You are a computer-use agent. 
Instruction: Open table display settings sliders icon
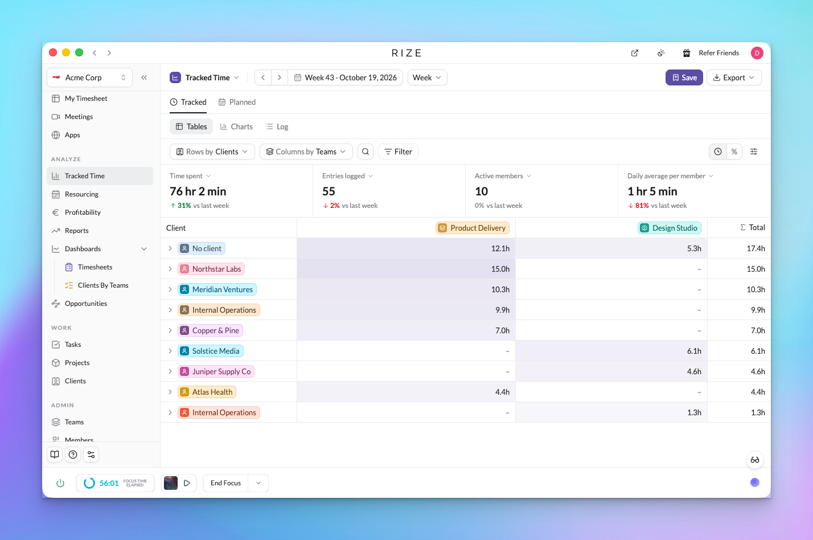[754, 152]
